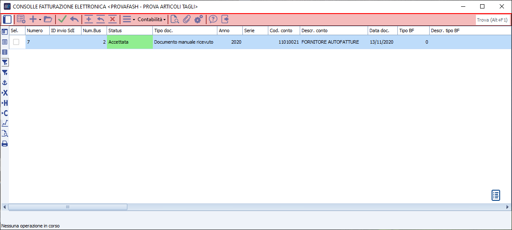Click the green checkmark confirm icon

[x=62, y=19]
